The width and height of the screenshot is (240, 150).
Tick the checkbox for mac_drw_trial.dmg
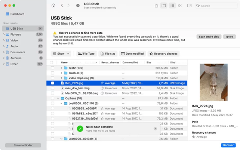click(52, 88)
